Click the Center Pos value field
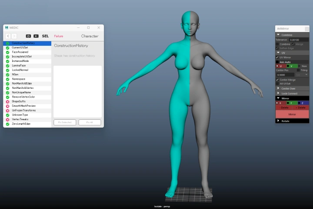 pos(285,75)
